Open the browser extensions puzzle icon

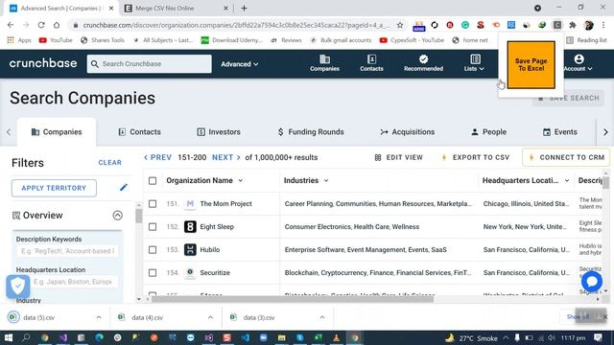point(573,25)
